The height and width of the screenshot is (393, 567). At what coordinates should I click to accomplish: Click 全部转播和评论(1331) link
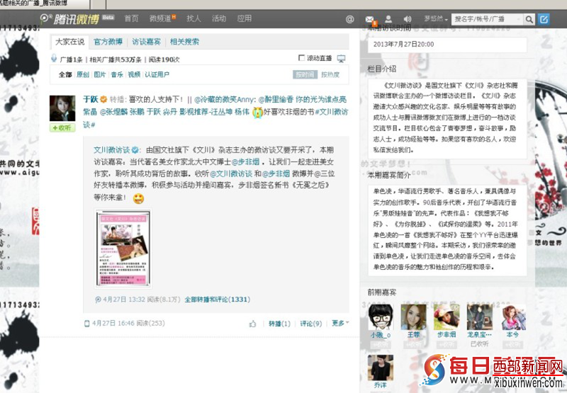click(217, 300)
